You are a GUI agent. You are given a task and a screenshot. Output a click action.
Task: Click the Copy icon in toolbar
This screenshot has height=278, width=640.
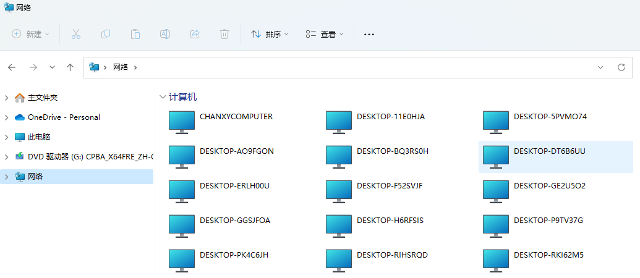[106, 34]
